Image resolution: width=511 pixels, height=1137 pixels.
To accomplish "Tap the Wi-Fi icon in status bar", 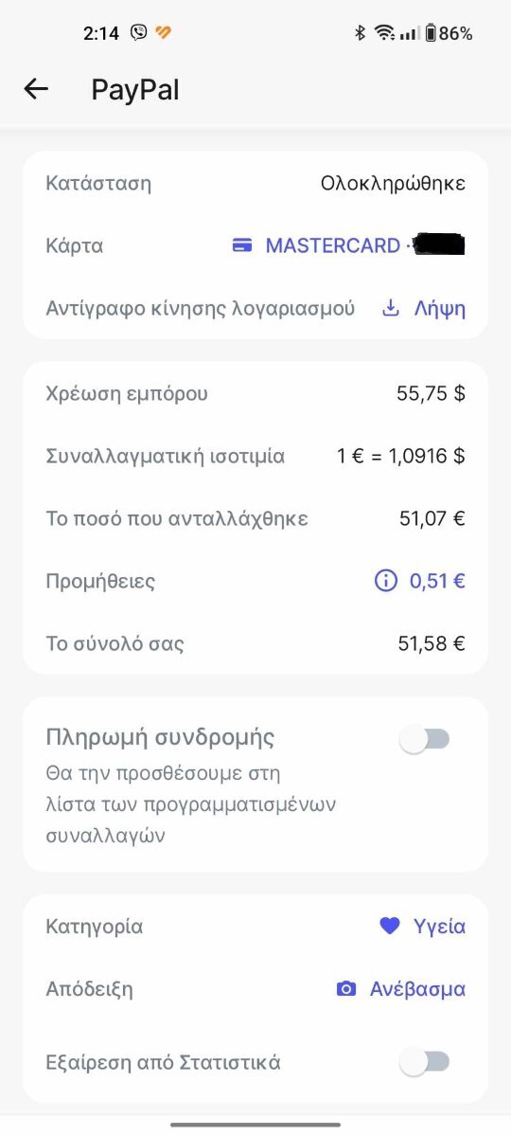I will pyautogui.click(x=384, y=33).
